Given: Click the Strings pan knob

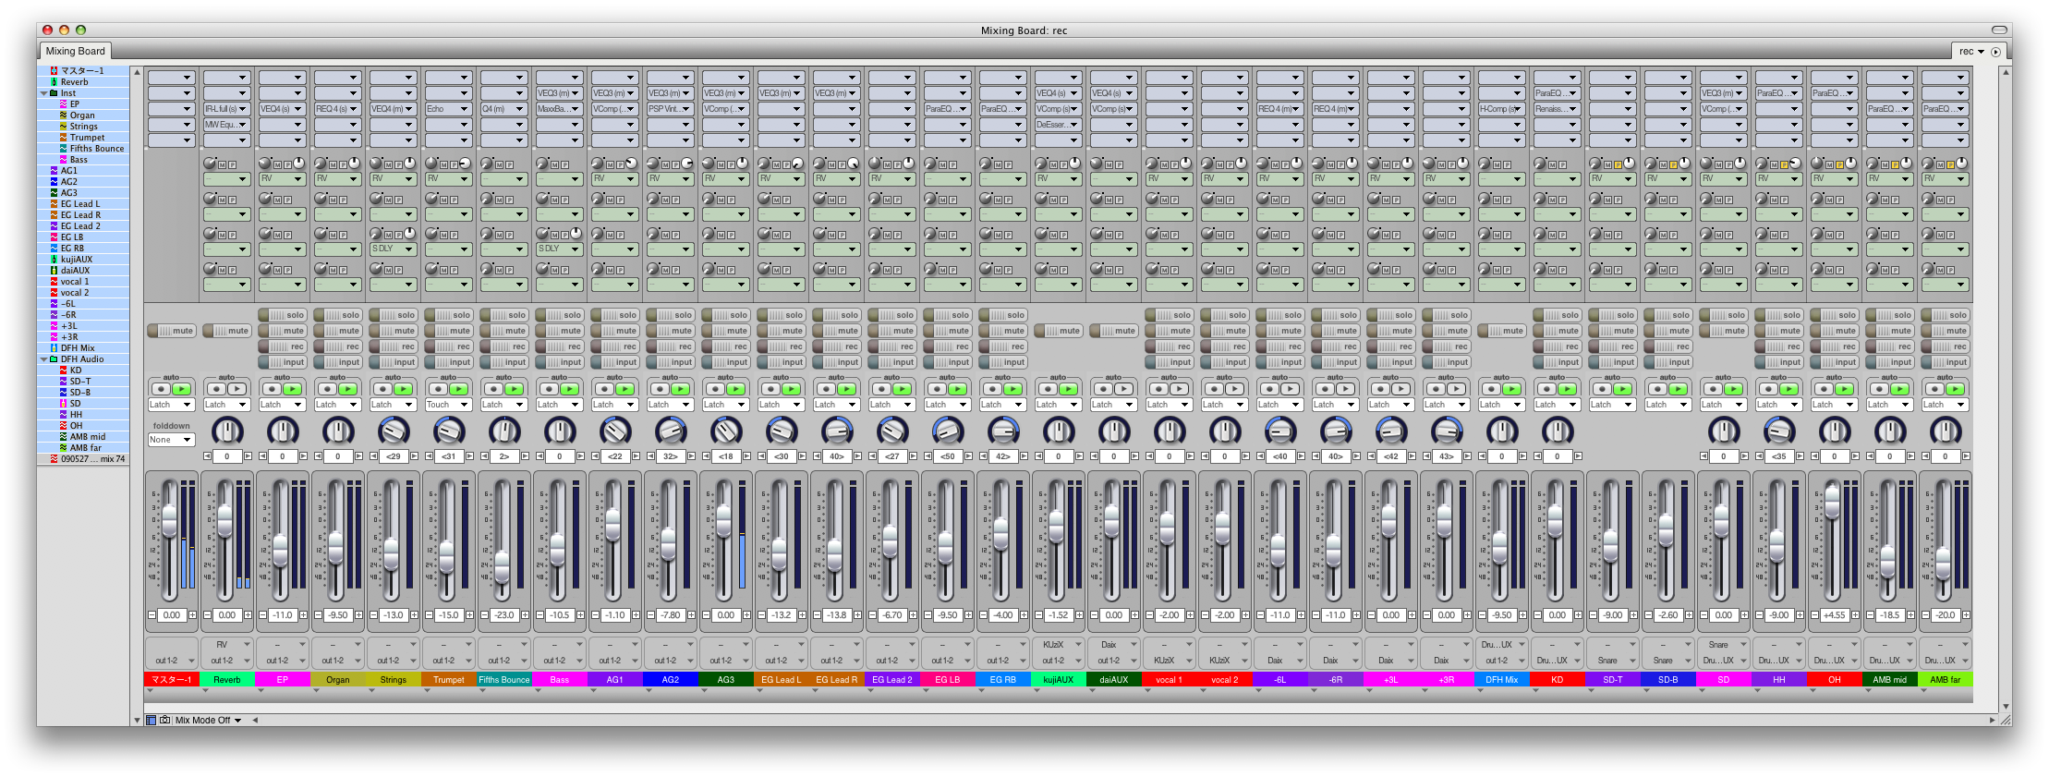Looking at the screenshot, I should 394,431.
